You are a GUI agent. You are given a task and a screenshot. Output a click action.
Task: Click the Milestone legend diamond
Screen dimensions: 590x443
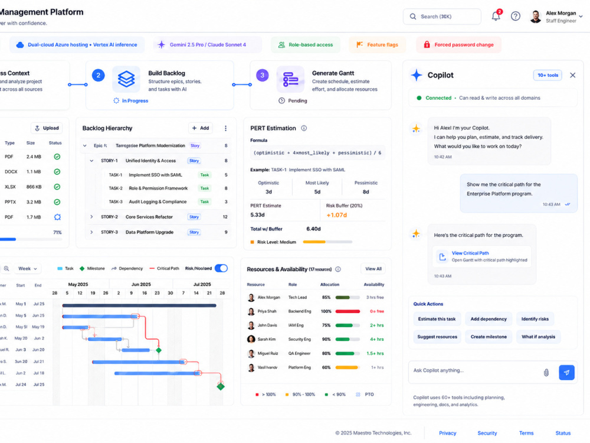tap(82, 269)
